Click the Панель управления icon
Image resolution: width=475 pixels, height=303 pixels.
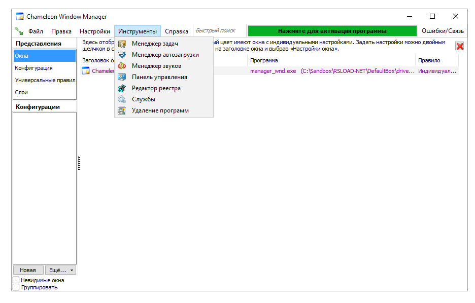122,77
